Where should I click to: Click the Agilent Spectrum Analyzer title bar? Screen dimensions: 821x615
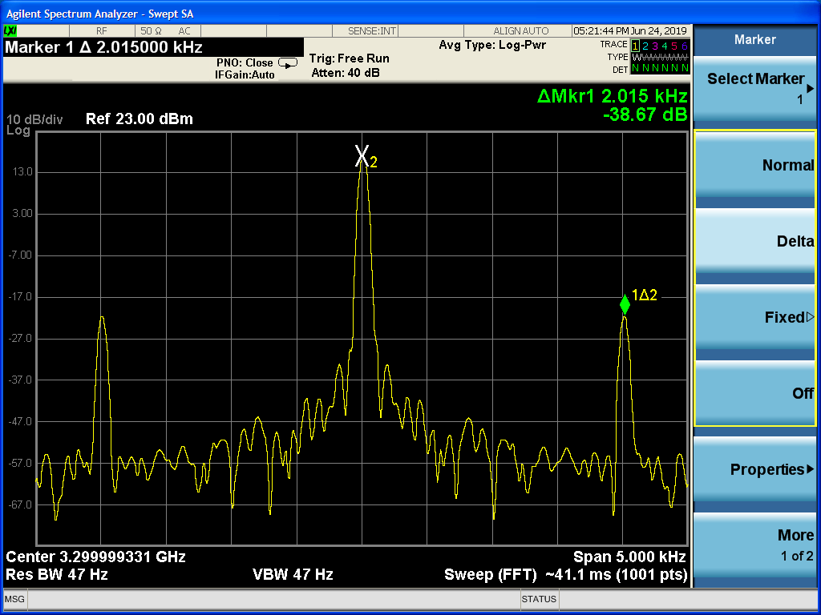click(410, 13)
